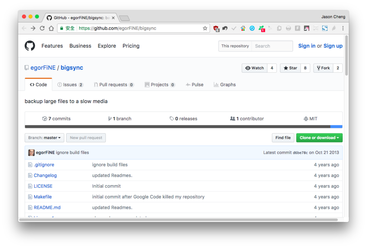Switch to the Issues tab
This screenshot has width=367, height=248.
click(70, 84)
